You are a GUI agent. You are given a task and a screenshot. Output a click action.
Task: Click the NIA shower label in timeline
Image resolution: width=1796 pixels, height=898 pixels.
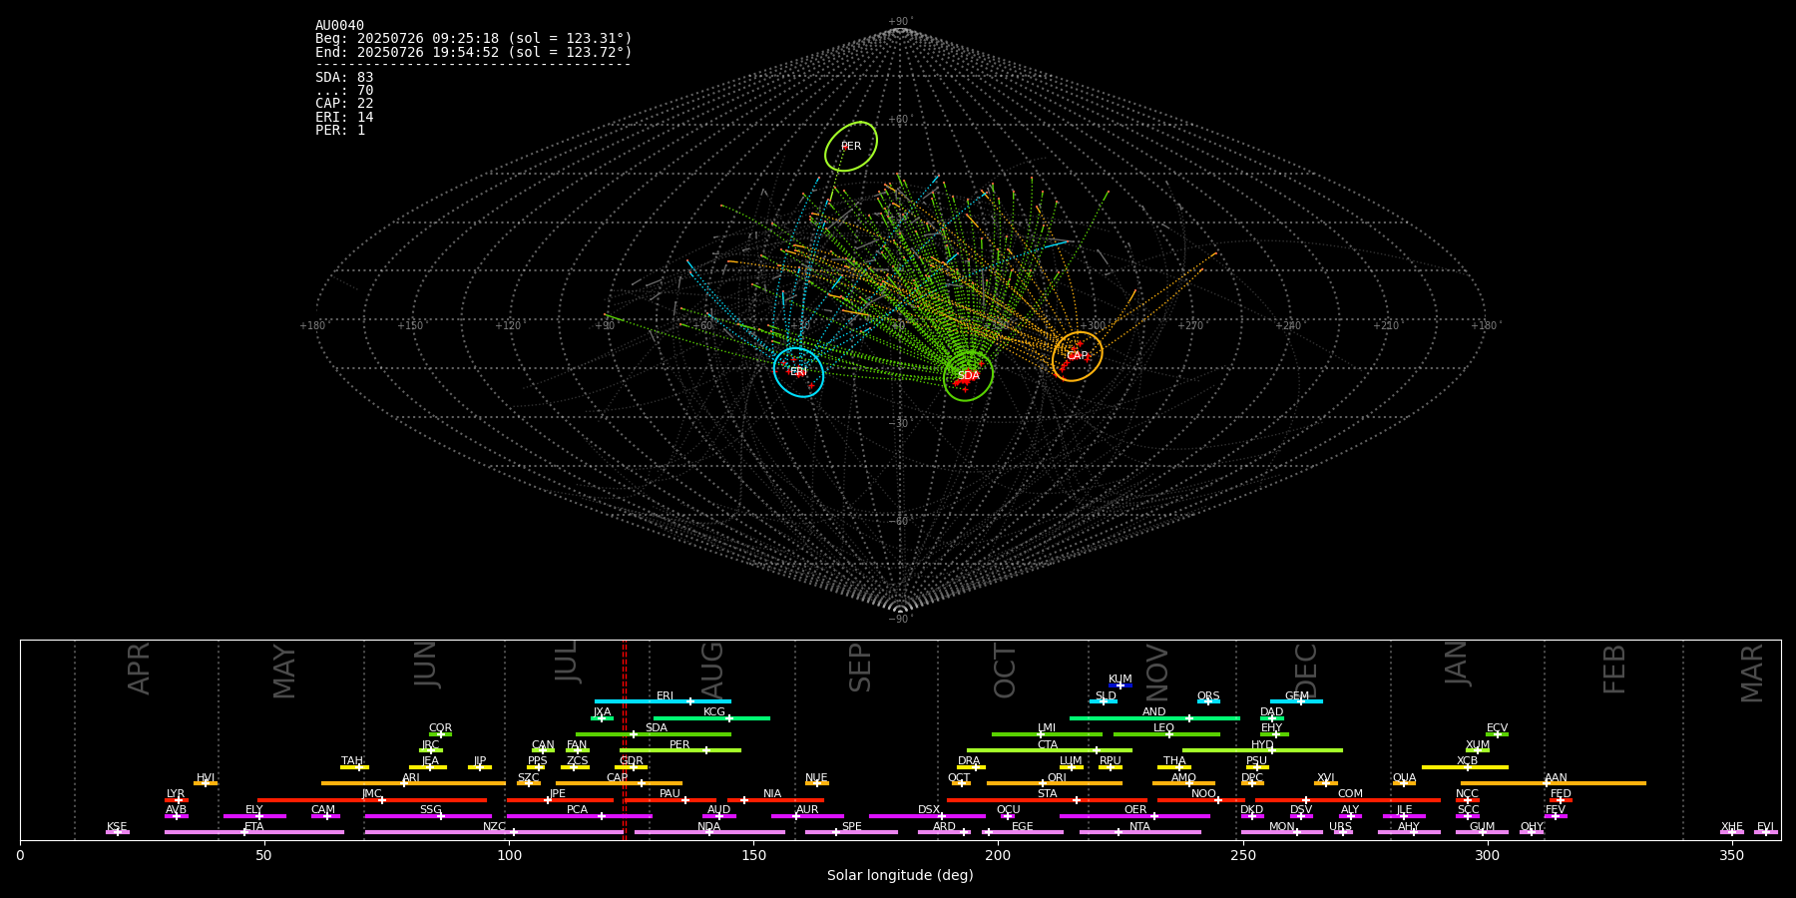point(772,794)
